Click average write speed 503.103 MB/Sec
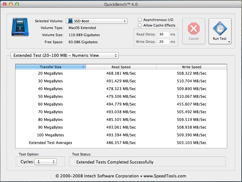The image size is (242, 182). [x=192, y=143]
